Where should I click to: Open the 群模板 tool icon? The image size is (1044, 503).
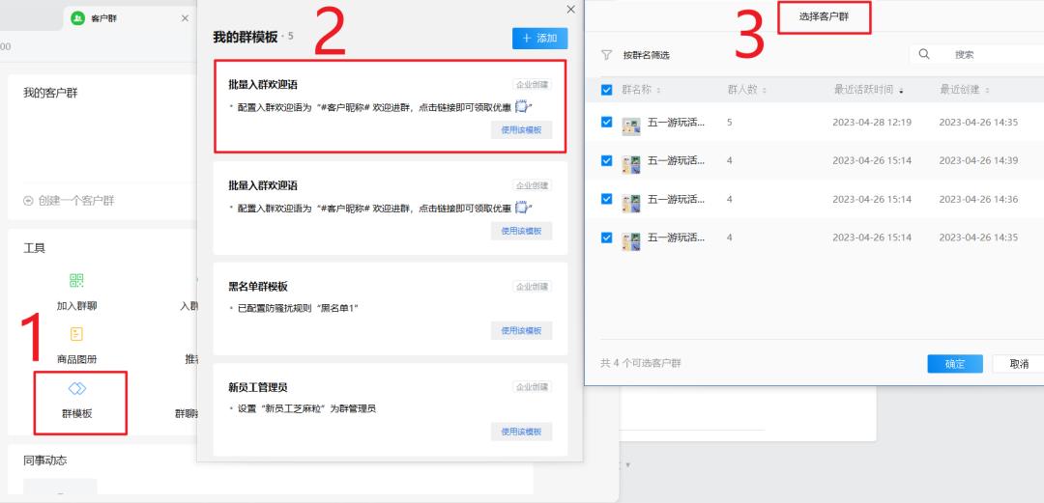coord(77,388)
